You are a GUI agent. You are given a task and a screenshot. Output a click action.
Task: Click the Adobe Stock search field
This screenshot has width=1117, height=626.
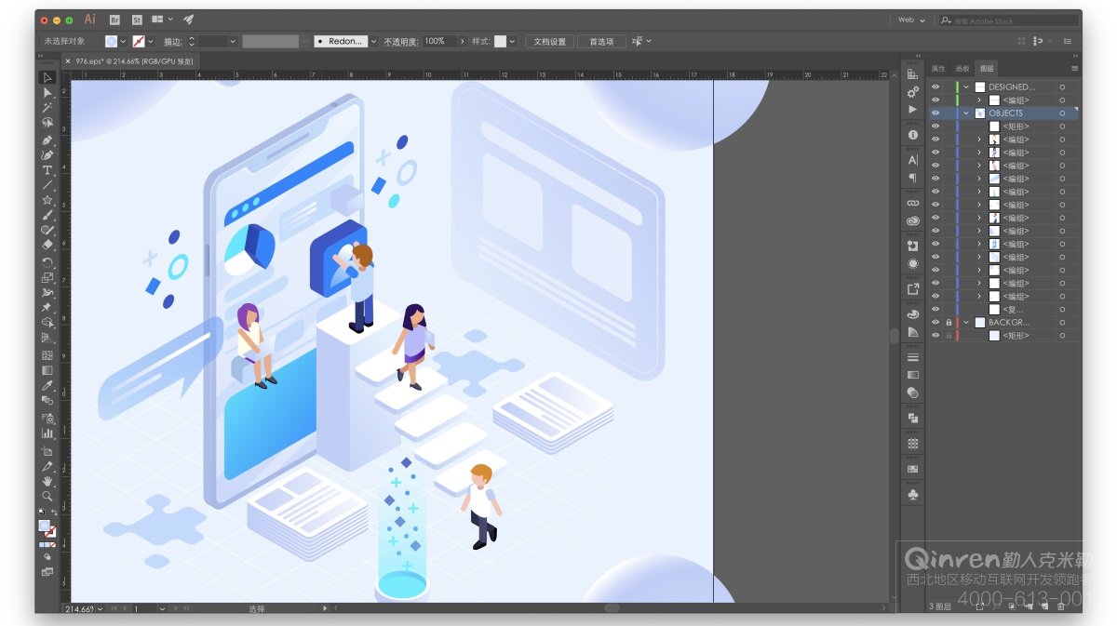point(1007,20)
